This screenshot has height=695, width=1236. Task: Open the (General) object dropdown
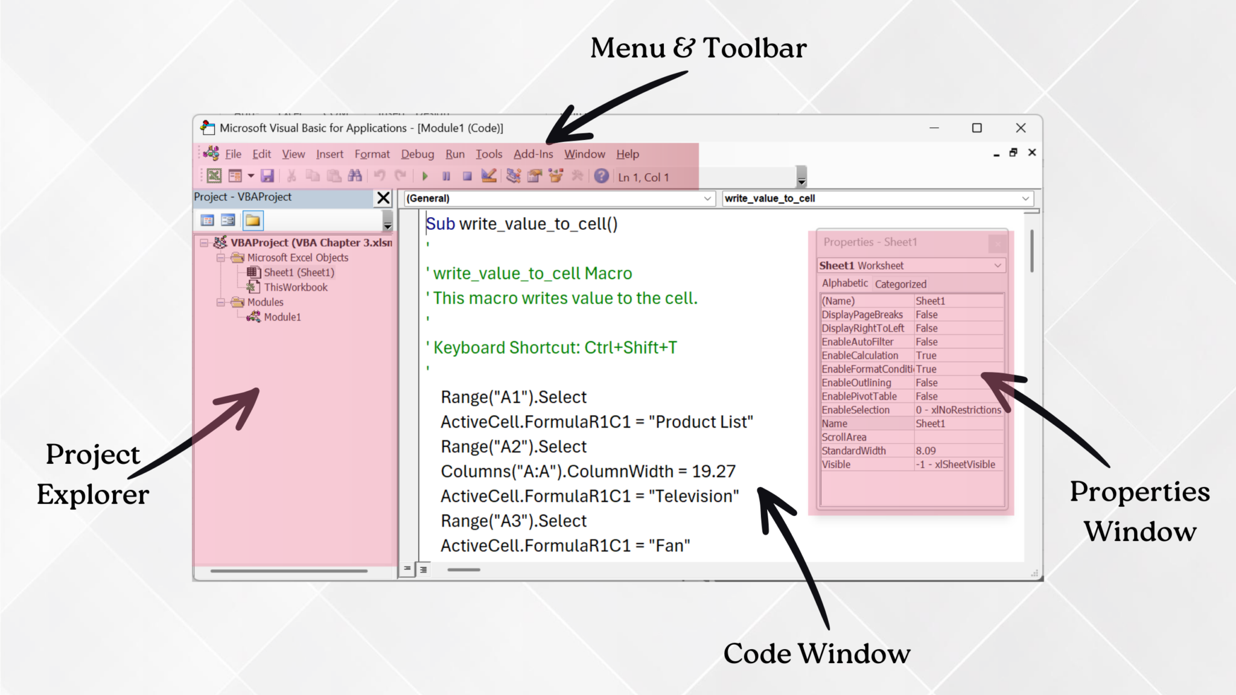click(x=707, y=198)
